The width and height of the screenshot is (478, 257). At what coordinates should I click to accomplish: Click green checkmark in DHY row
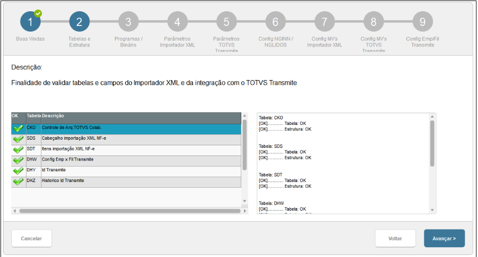(x=18, y=171)
